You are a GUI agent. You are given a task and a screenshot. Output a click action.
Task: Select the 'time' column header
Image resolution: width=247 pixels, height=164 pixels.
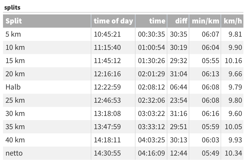(157, 21)
